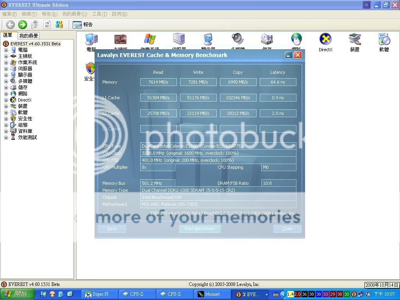The image size is (400, 300).
Task: Switch to Super PI on the taskbar
Action: pyautogui.click(x=100, y=294)
